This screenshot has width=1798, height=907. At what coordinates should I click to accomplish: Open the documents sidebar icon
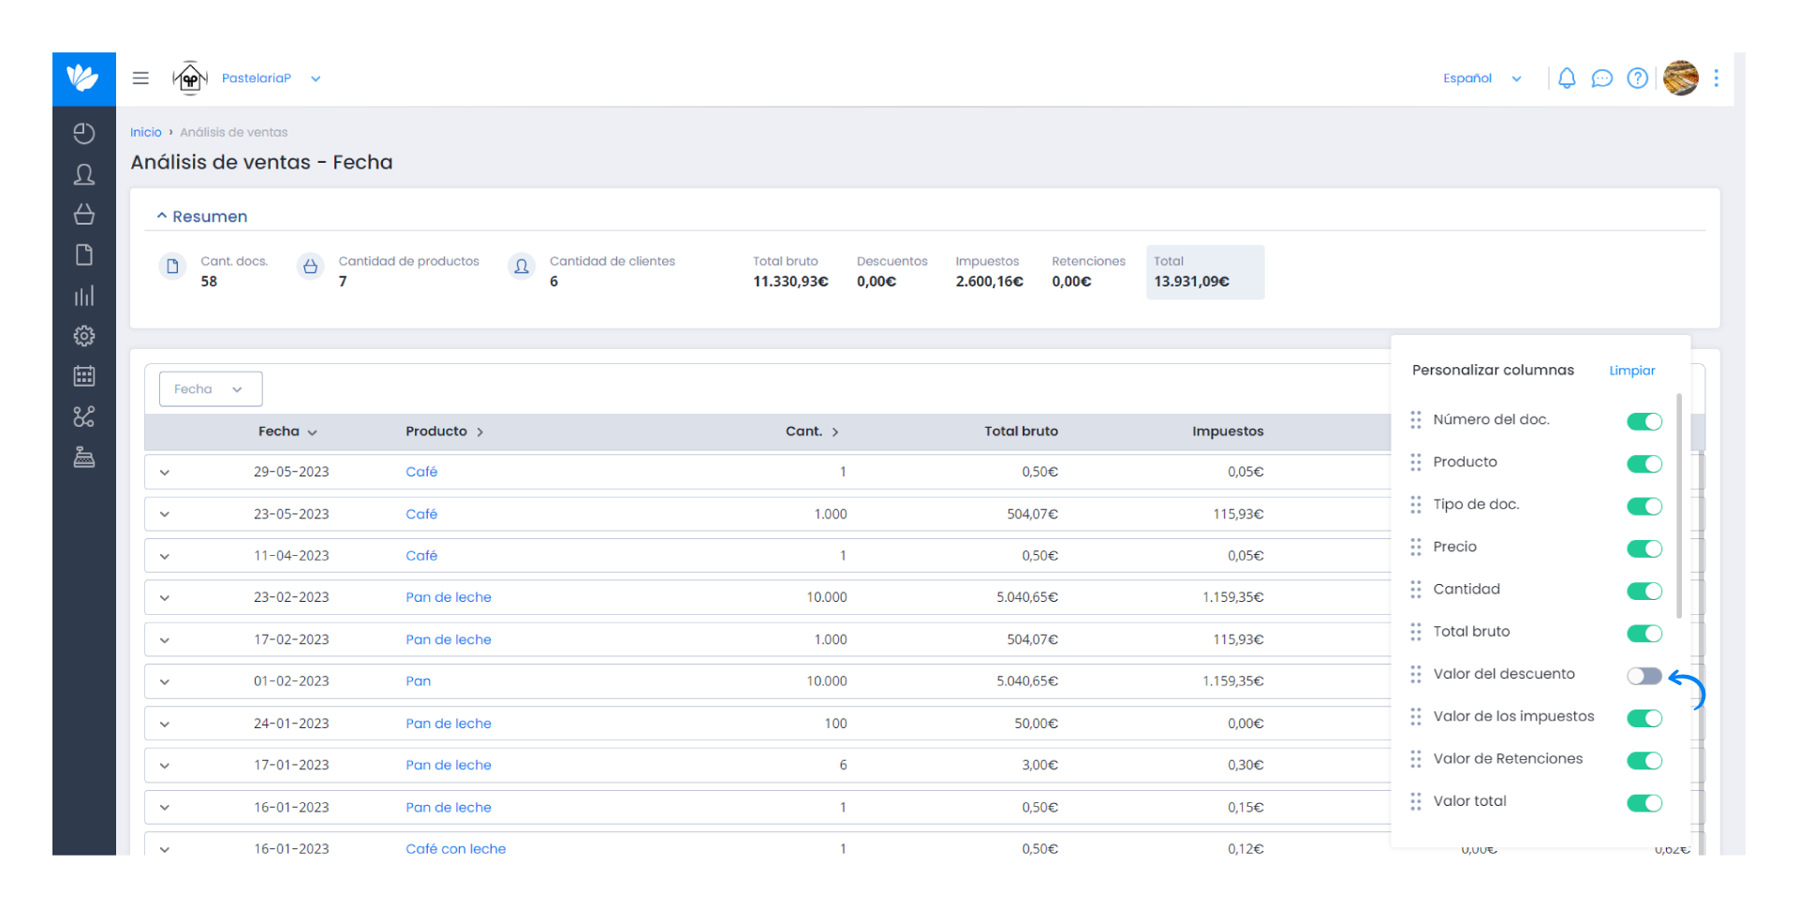pos(84,255)
